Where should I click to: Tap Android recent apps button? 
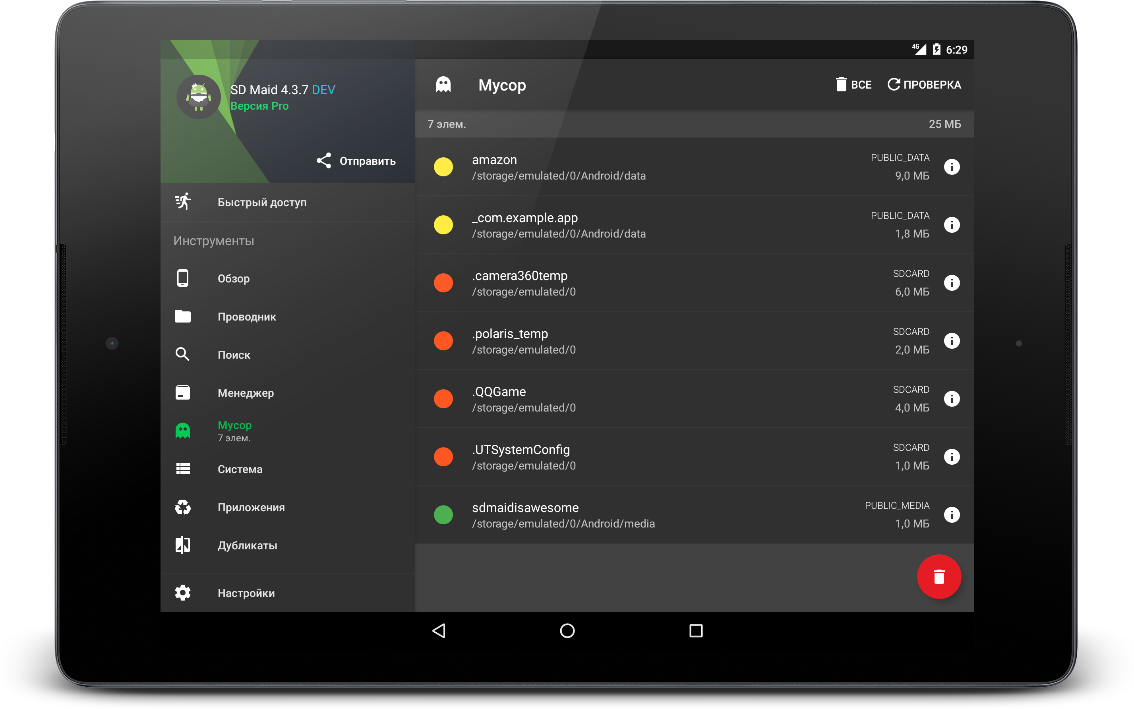pos(696,631)
